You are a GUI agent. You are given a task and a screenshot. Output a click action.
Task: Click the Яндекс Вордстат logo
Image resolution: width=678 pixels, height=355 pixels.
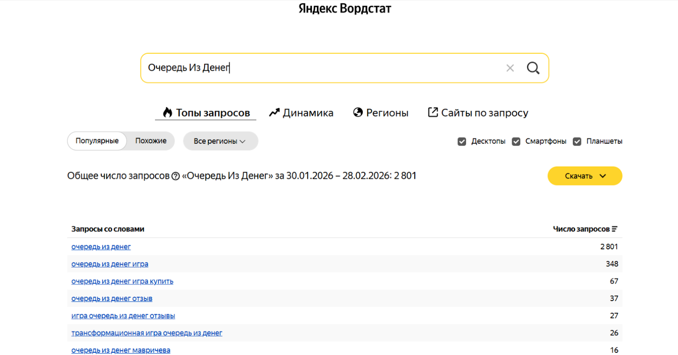[345, 8]
